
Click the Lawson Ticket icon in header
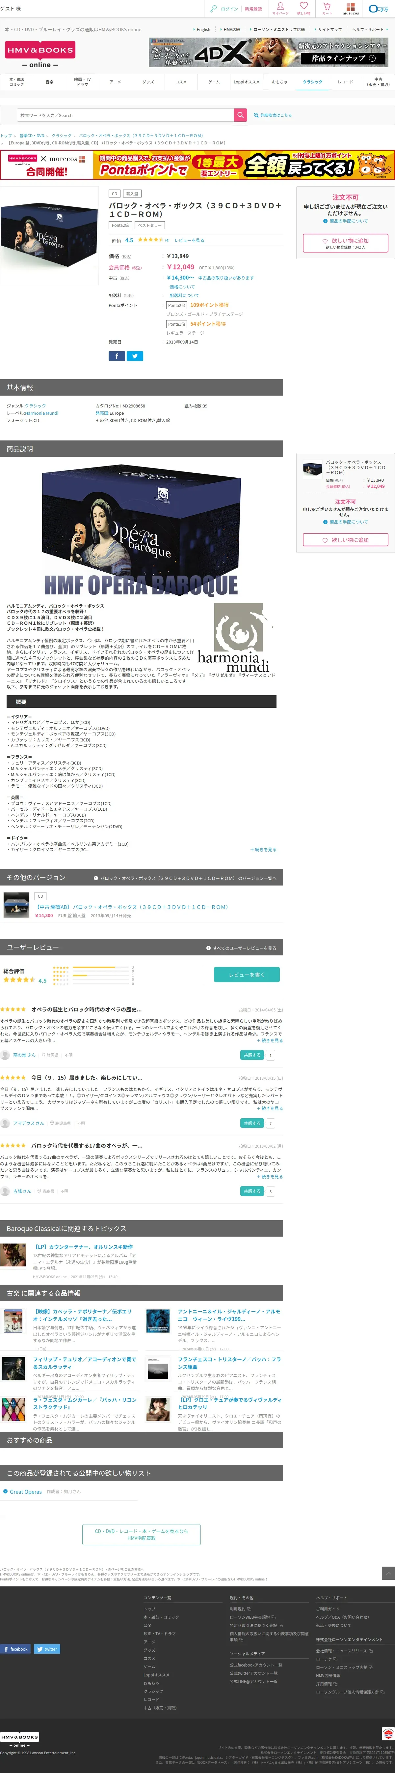point(379,9)
